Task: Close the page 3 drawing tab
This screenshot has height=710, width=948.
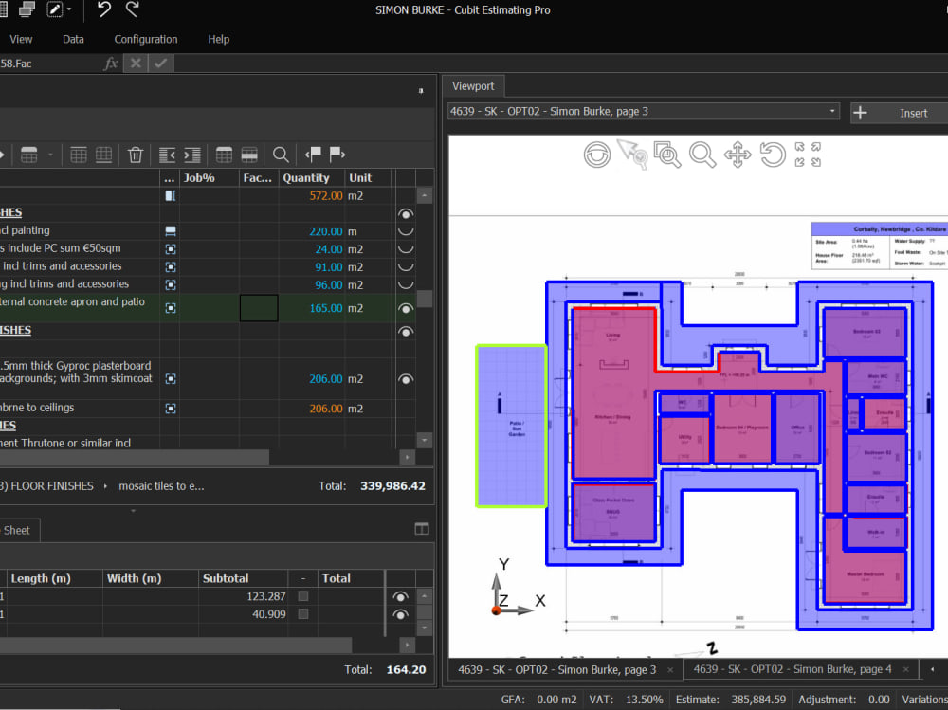Action: (x=670, y=670)
